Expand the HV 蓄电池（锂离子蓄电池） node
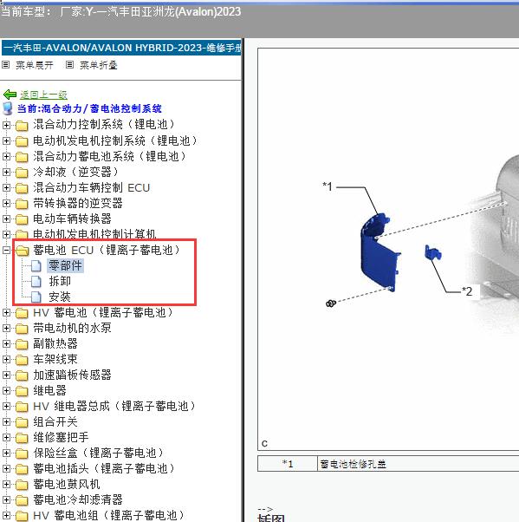Image resolution: width=519 pixels, height=522 pixels. (x=6, y=312)
